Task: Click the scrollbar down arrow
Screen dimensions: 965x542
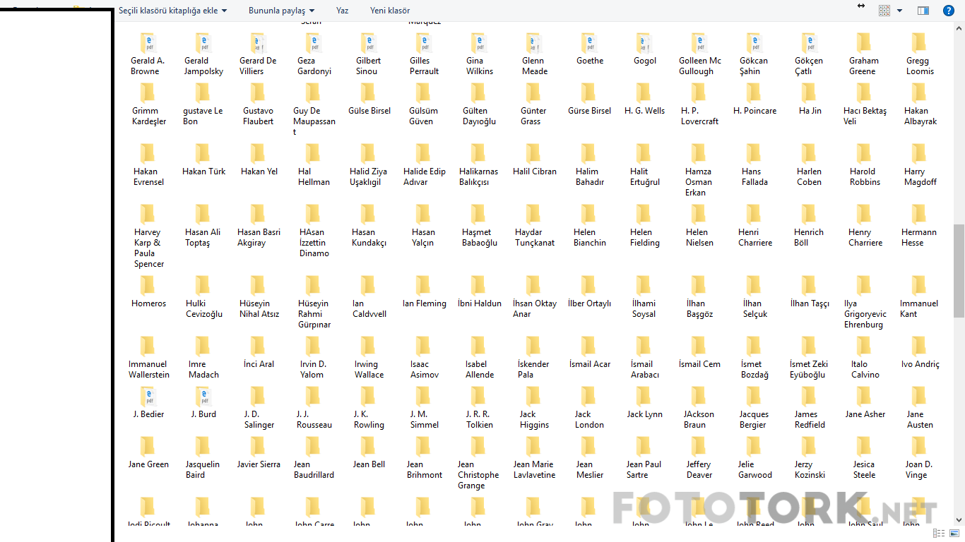Action: pyautogui.click(x=959, y=520)
